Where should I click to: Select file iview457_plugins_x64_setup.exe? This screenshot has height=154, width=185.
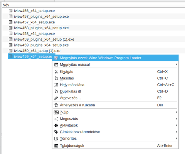(x=41, y=17)
